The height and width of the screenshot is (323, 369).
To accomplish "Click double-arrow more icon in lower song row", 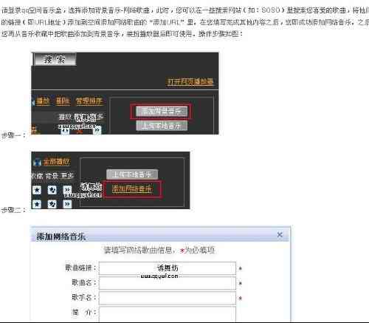I will (x=67, y=204).
